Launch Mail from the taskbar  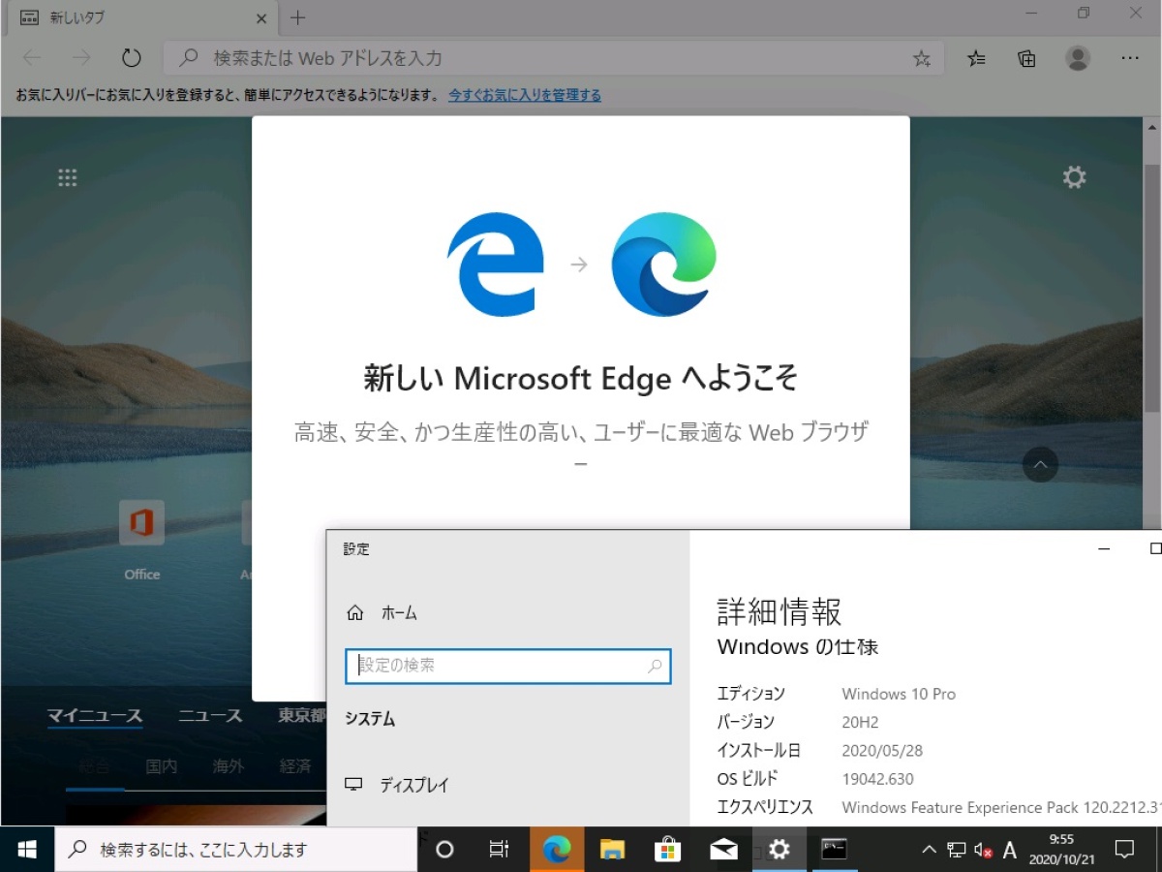click(722, 849)
